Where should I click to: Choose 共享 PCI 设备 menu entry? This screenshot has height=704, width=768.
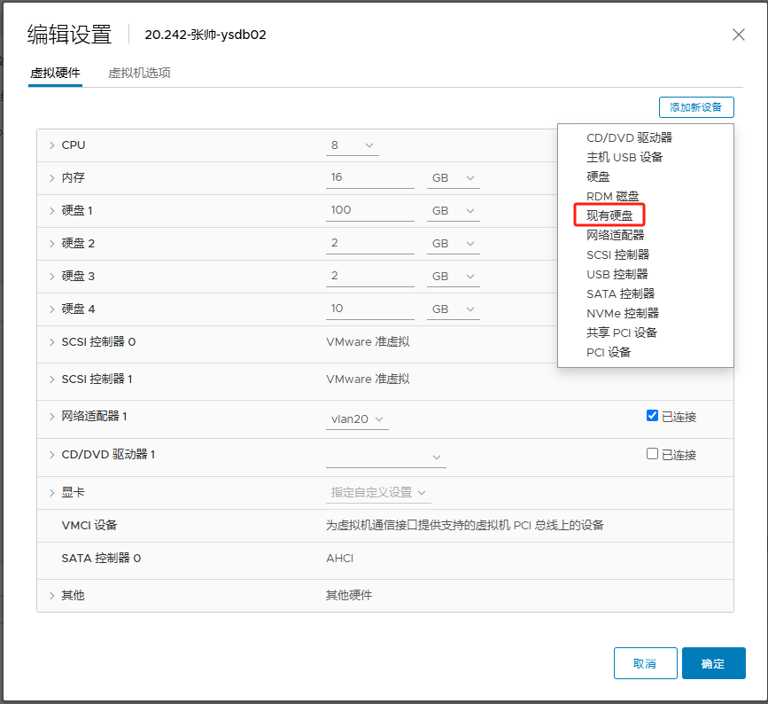click(621, 332)
